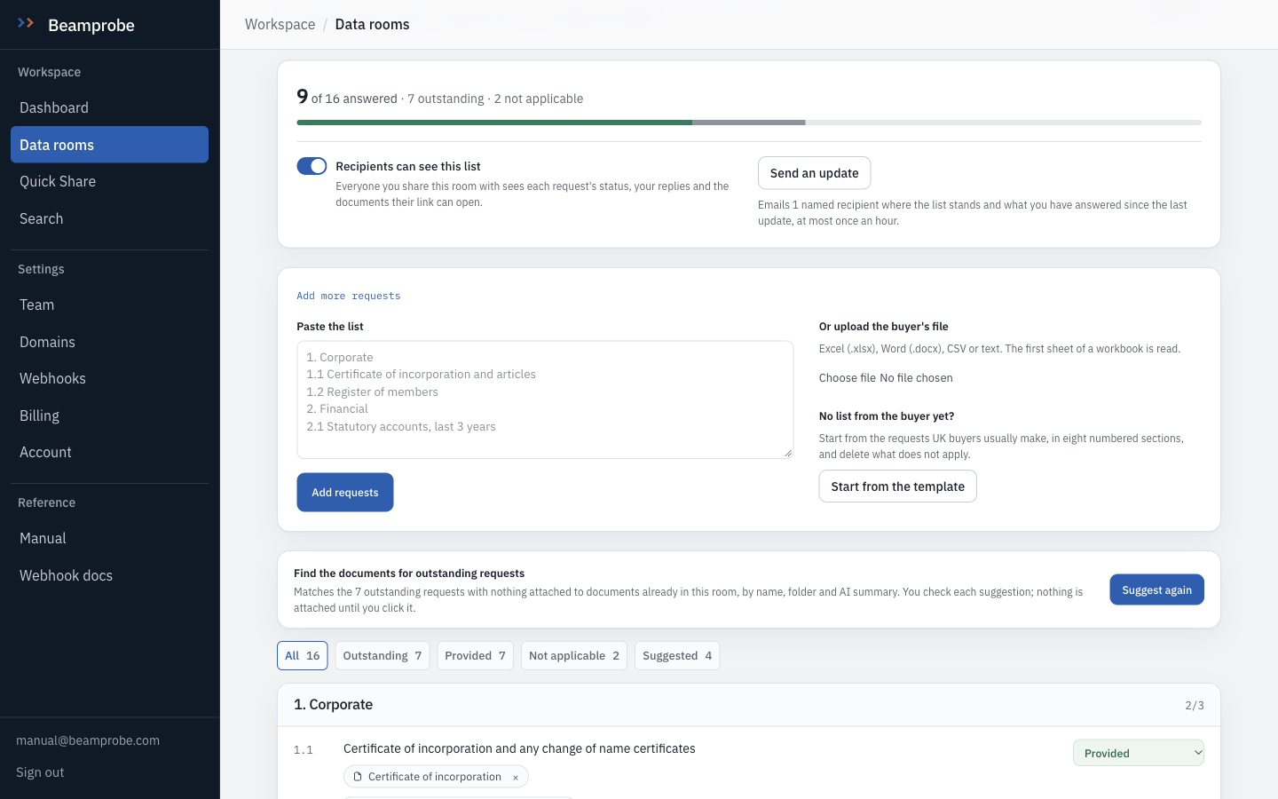Focus the Paste the list text area
The image size is (1278, 799).
tap(545, 399)
